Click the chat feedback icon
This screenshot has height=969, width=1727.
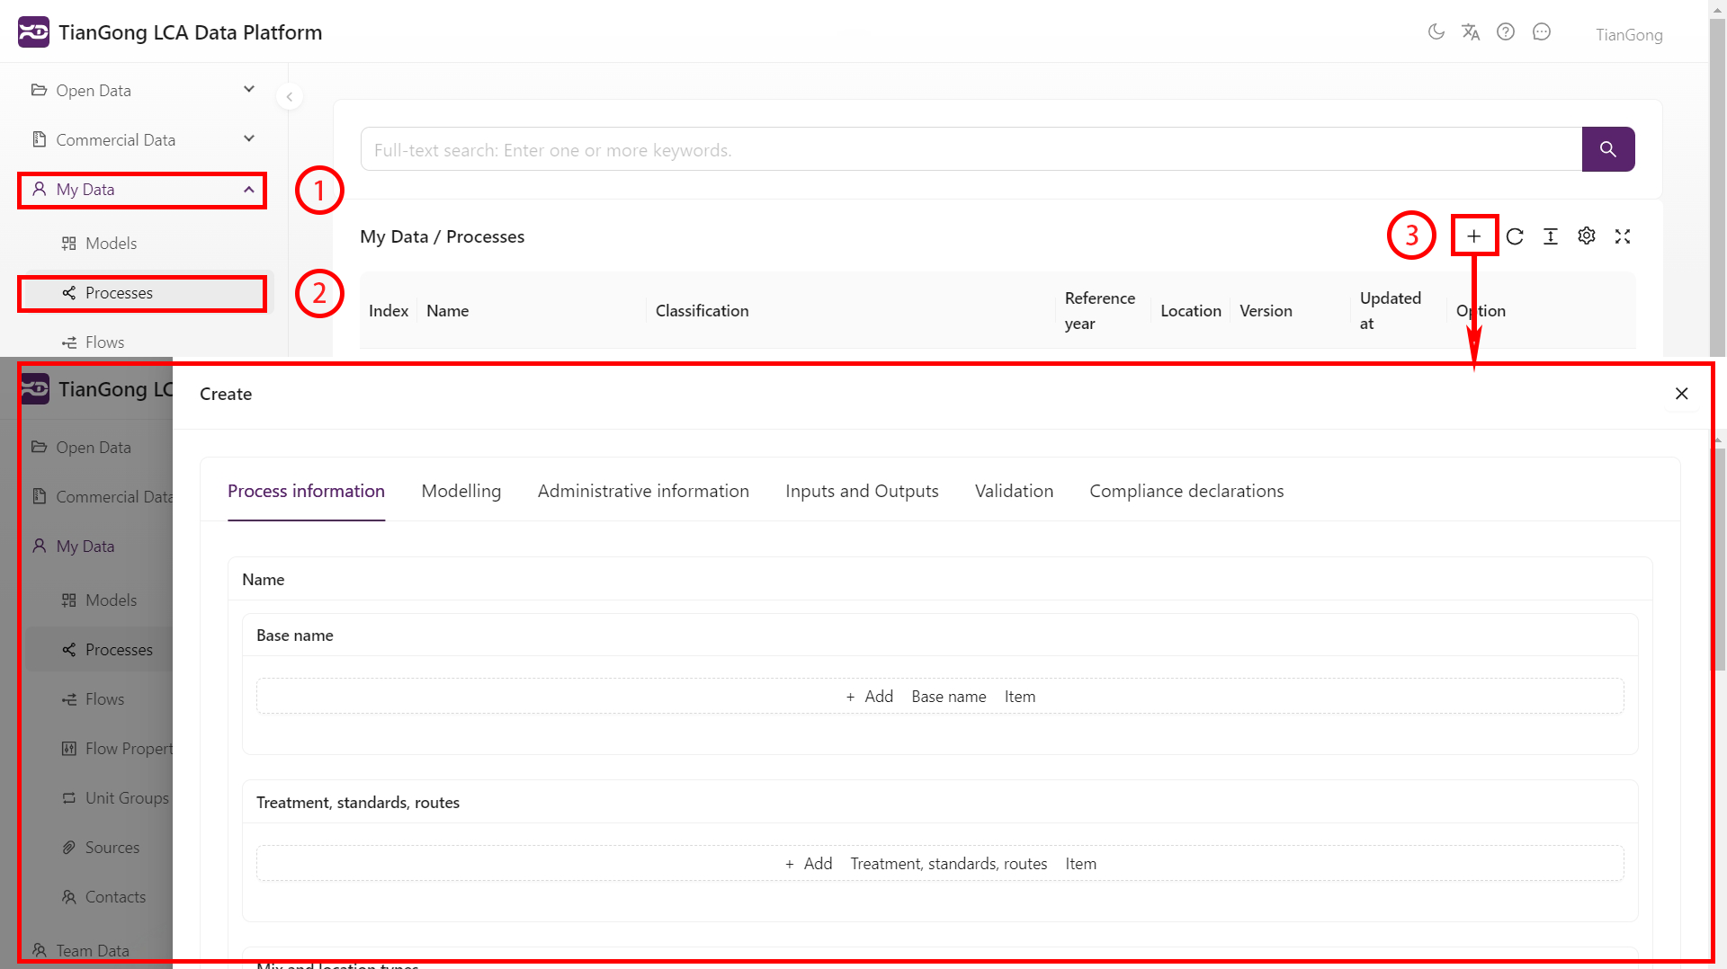click(x=1542, y=32)
